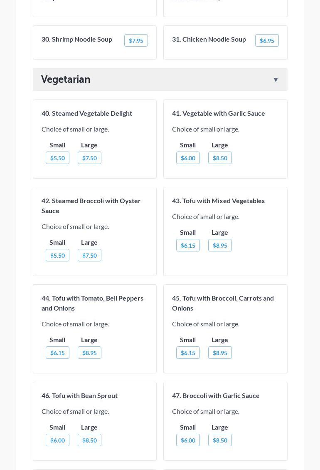The image size is (320, 470).
Task: Choose small $5.50 Steamed Vegetable Delight
Action: (57, 158)
